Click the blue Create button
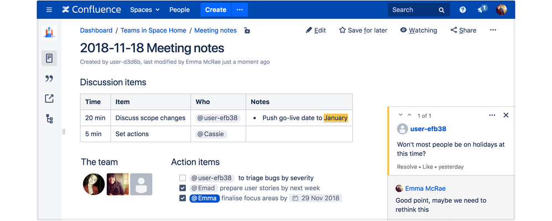This screenshot has height=221, width=552. coord(216,10)
